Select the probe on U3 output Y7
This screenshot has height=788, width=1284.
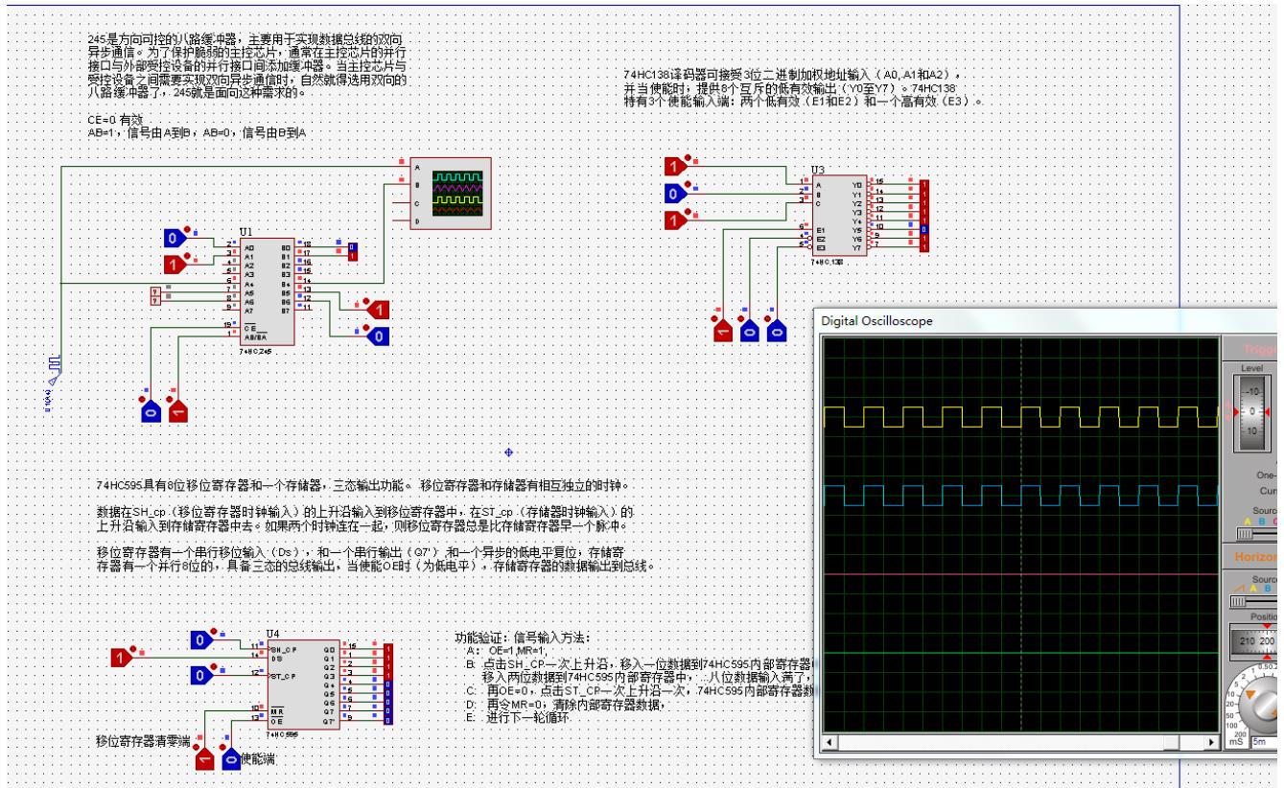(923, 247)
